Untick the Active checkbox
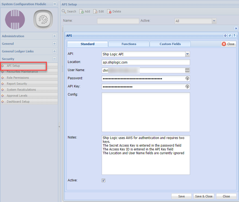 pyautogui.click(x=104, y=180)
